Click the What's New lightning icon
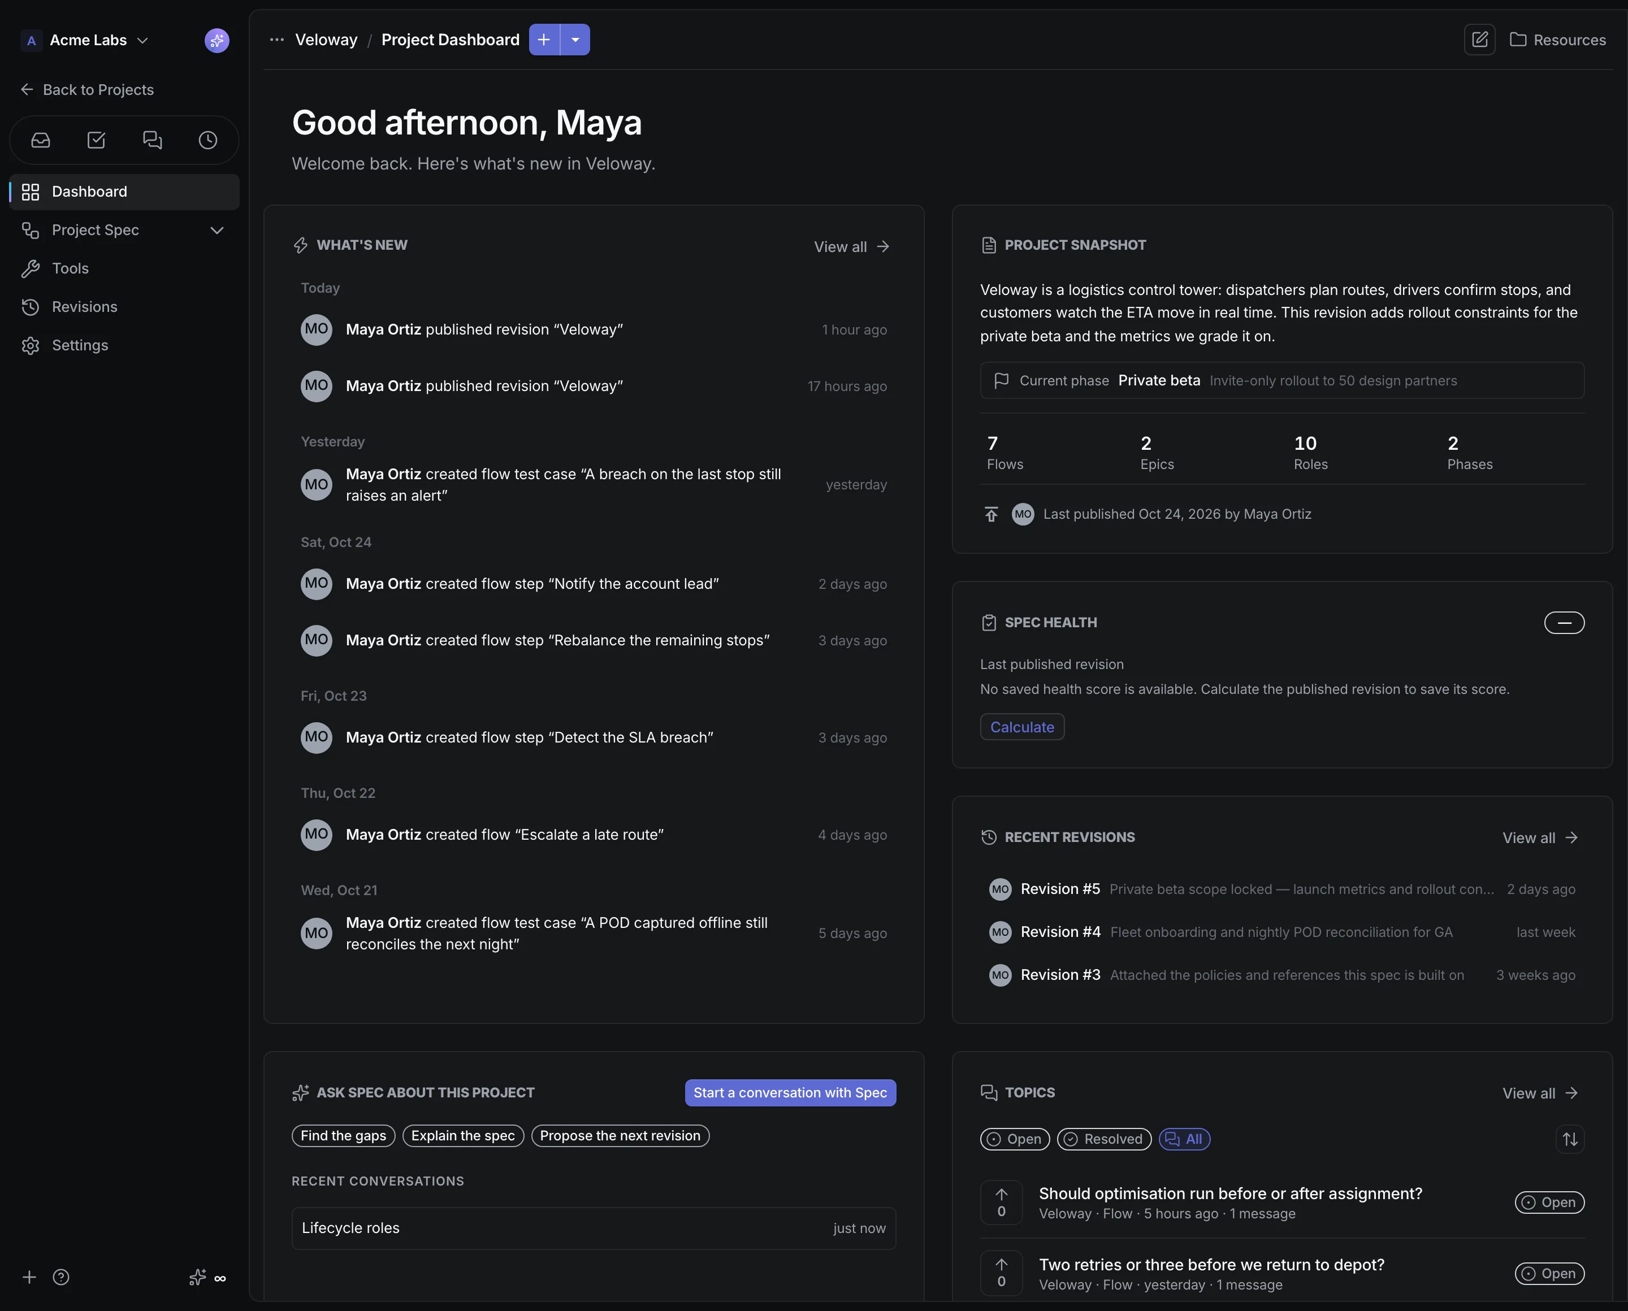The image size is (1628, 1311). [x=301, y=245]
